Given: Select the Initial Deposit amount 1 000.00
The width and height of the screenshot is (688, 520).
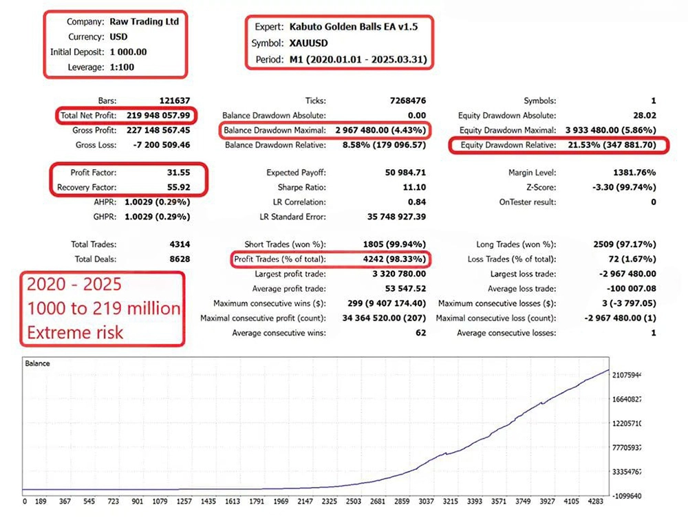Looking at the screenshot, I should (128, 52).
